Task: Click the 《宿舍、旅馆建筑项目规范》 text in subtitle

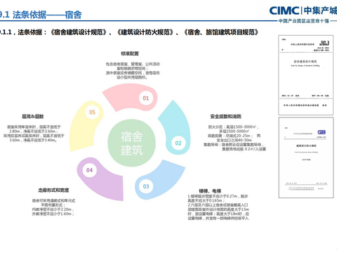Action: pyautogui.click(x=221, y=32)
